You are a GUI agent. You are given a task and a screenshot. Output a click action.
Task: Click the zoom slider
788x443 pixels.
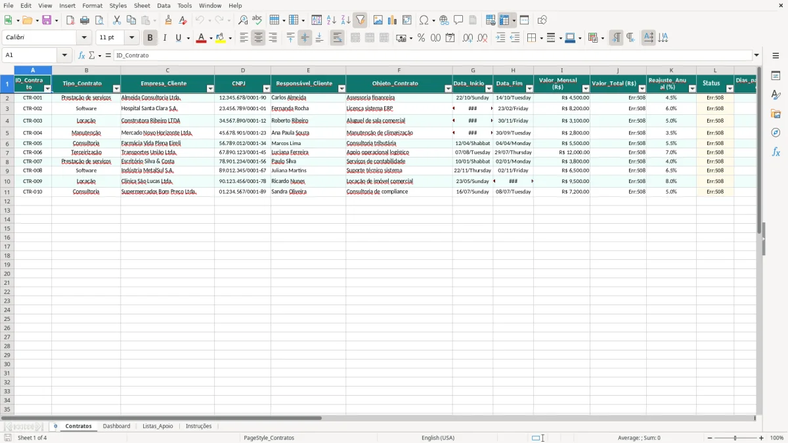click(735, 438)
